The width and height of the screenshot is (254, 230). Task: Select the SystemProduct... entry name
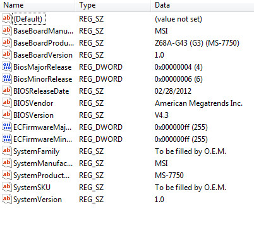click(42, 176)
